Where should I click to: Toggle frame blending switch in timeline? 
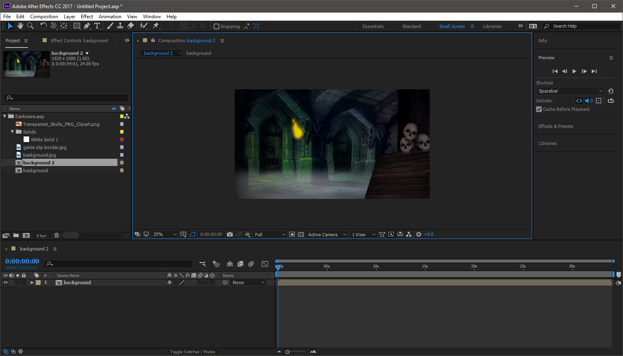point(240,264)
